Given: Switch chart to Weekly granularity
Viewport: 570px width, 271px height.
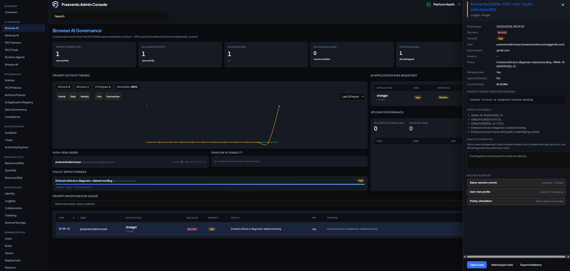Looking at the screenshot, I should (85, 97).
